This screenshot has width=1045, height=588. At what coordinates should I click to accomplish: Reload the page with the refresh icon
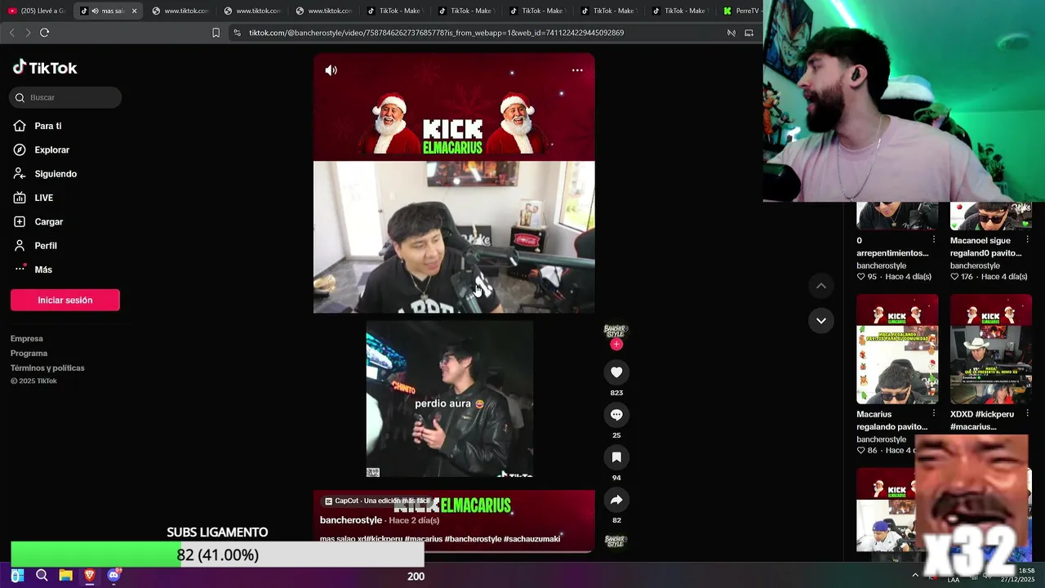[x=45, y=33]
